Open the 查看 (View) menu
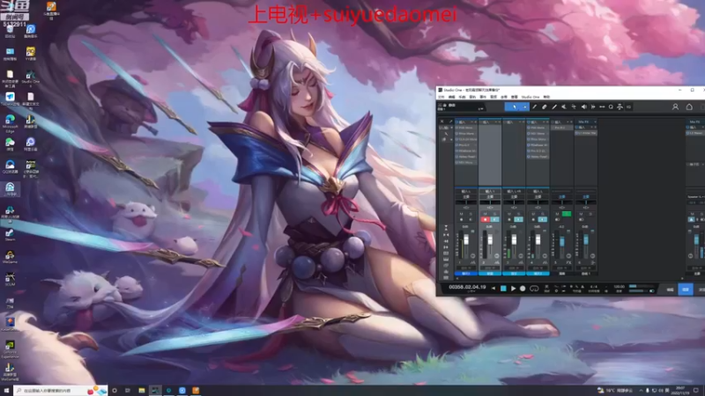The width and height of the screenshot is (705, 396). pyautogui.click(x=515, y=97)
